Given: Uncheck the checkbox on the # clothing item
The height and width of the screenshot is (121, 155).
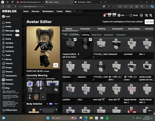Looking at the screenshot, I should click(x=91, y=39).
